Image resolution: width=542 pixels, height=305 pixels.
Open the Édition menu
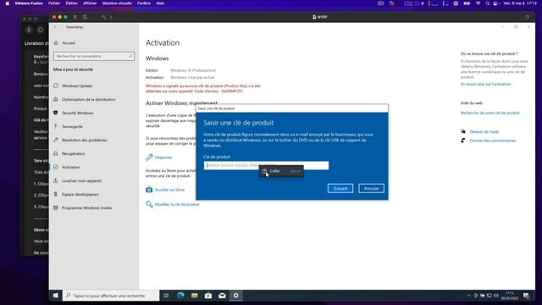coord(71,3)
